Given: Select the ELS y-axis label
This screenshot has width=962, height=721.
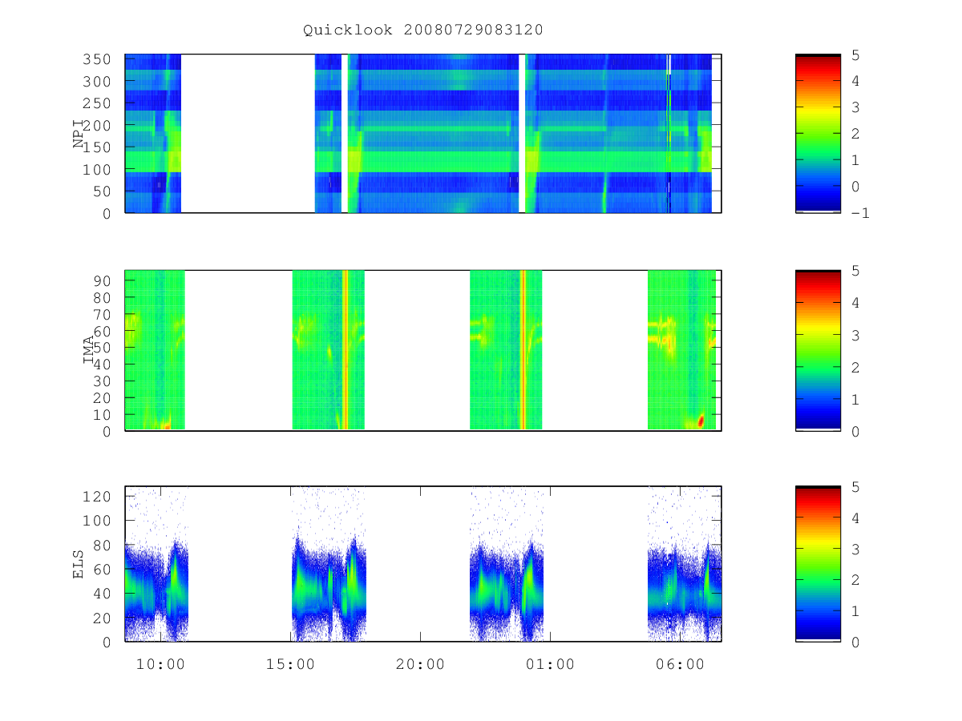Looking at the screenshot, I should click(x=79, y=564).
